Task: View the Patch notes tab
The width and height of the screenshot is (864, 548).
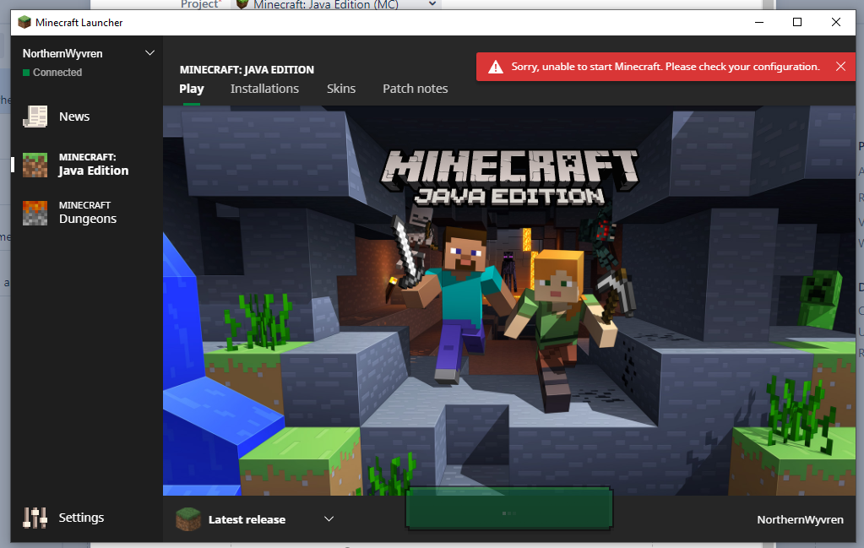Action: point(415,89)
